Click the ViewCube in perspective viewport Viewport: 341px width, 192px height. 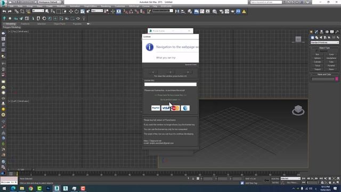pos(298,110)
